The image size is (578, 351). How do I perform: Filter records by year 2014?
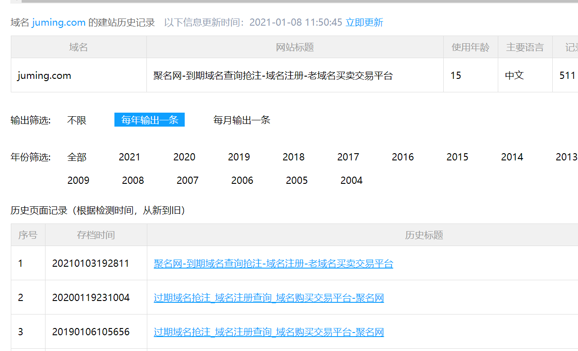[512, 157]
